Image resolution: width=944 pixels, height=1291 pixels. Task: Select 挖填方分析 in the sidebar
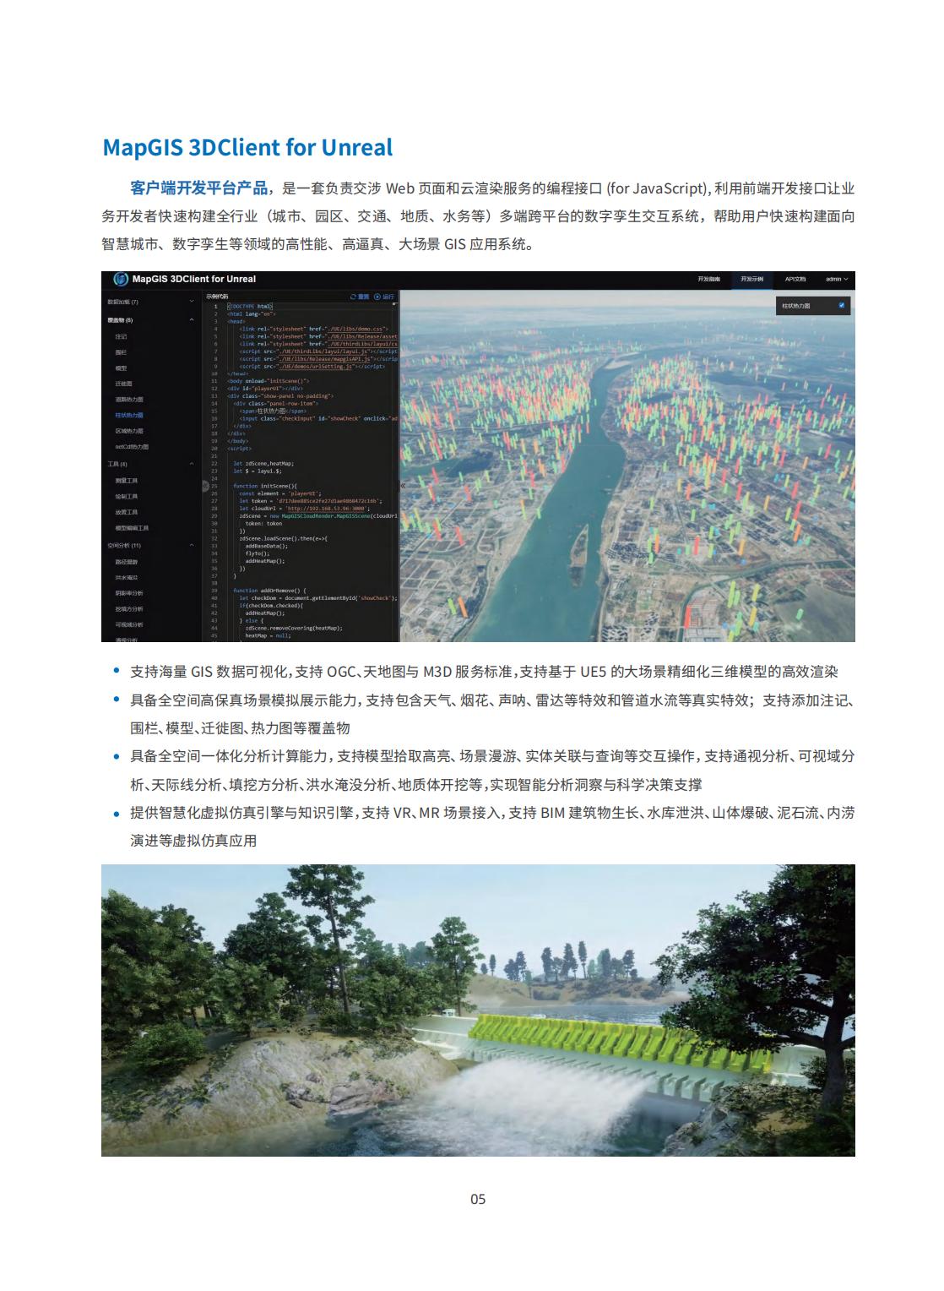click(x=129, y=609)
